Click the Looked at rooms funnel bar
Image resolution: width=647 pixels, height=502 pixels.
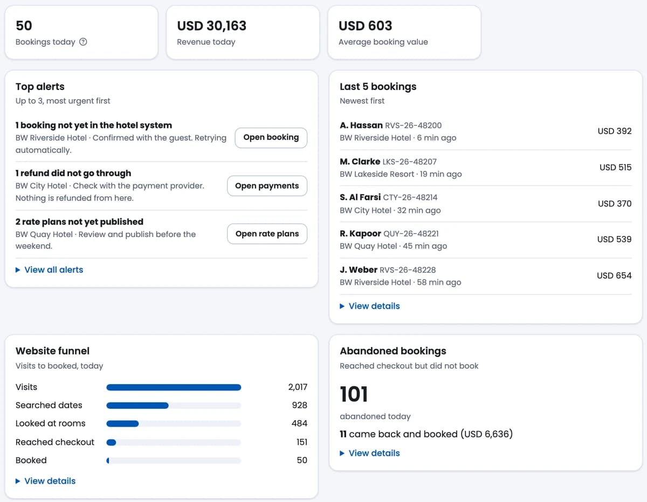click(x=174, y=423)
